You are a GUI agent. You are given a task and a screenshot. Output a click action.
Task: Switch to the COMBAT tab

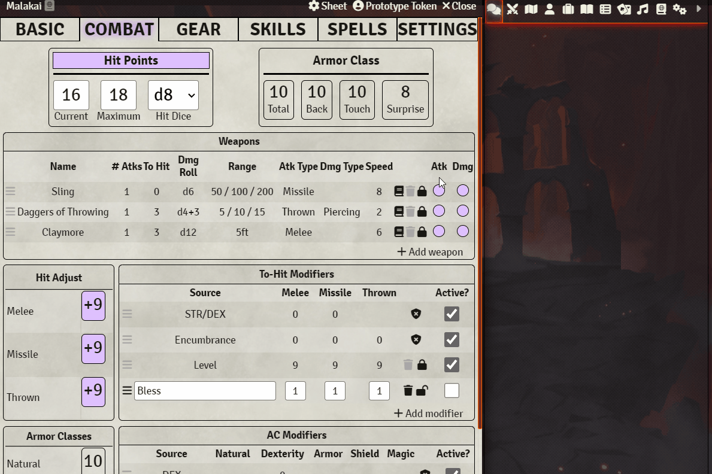point(119,29)
